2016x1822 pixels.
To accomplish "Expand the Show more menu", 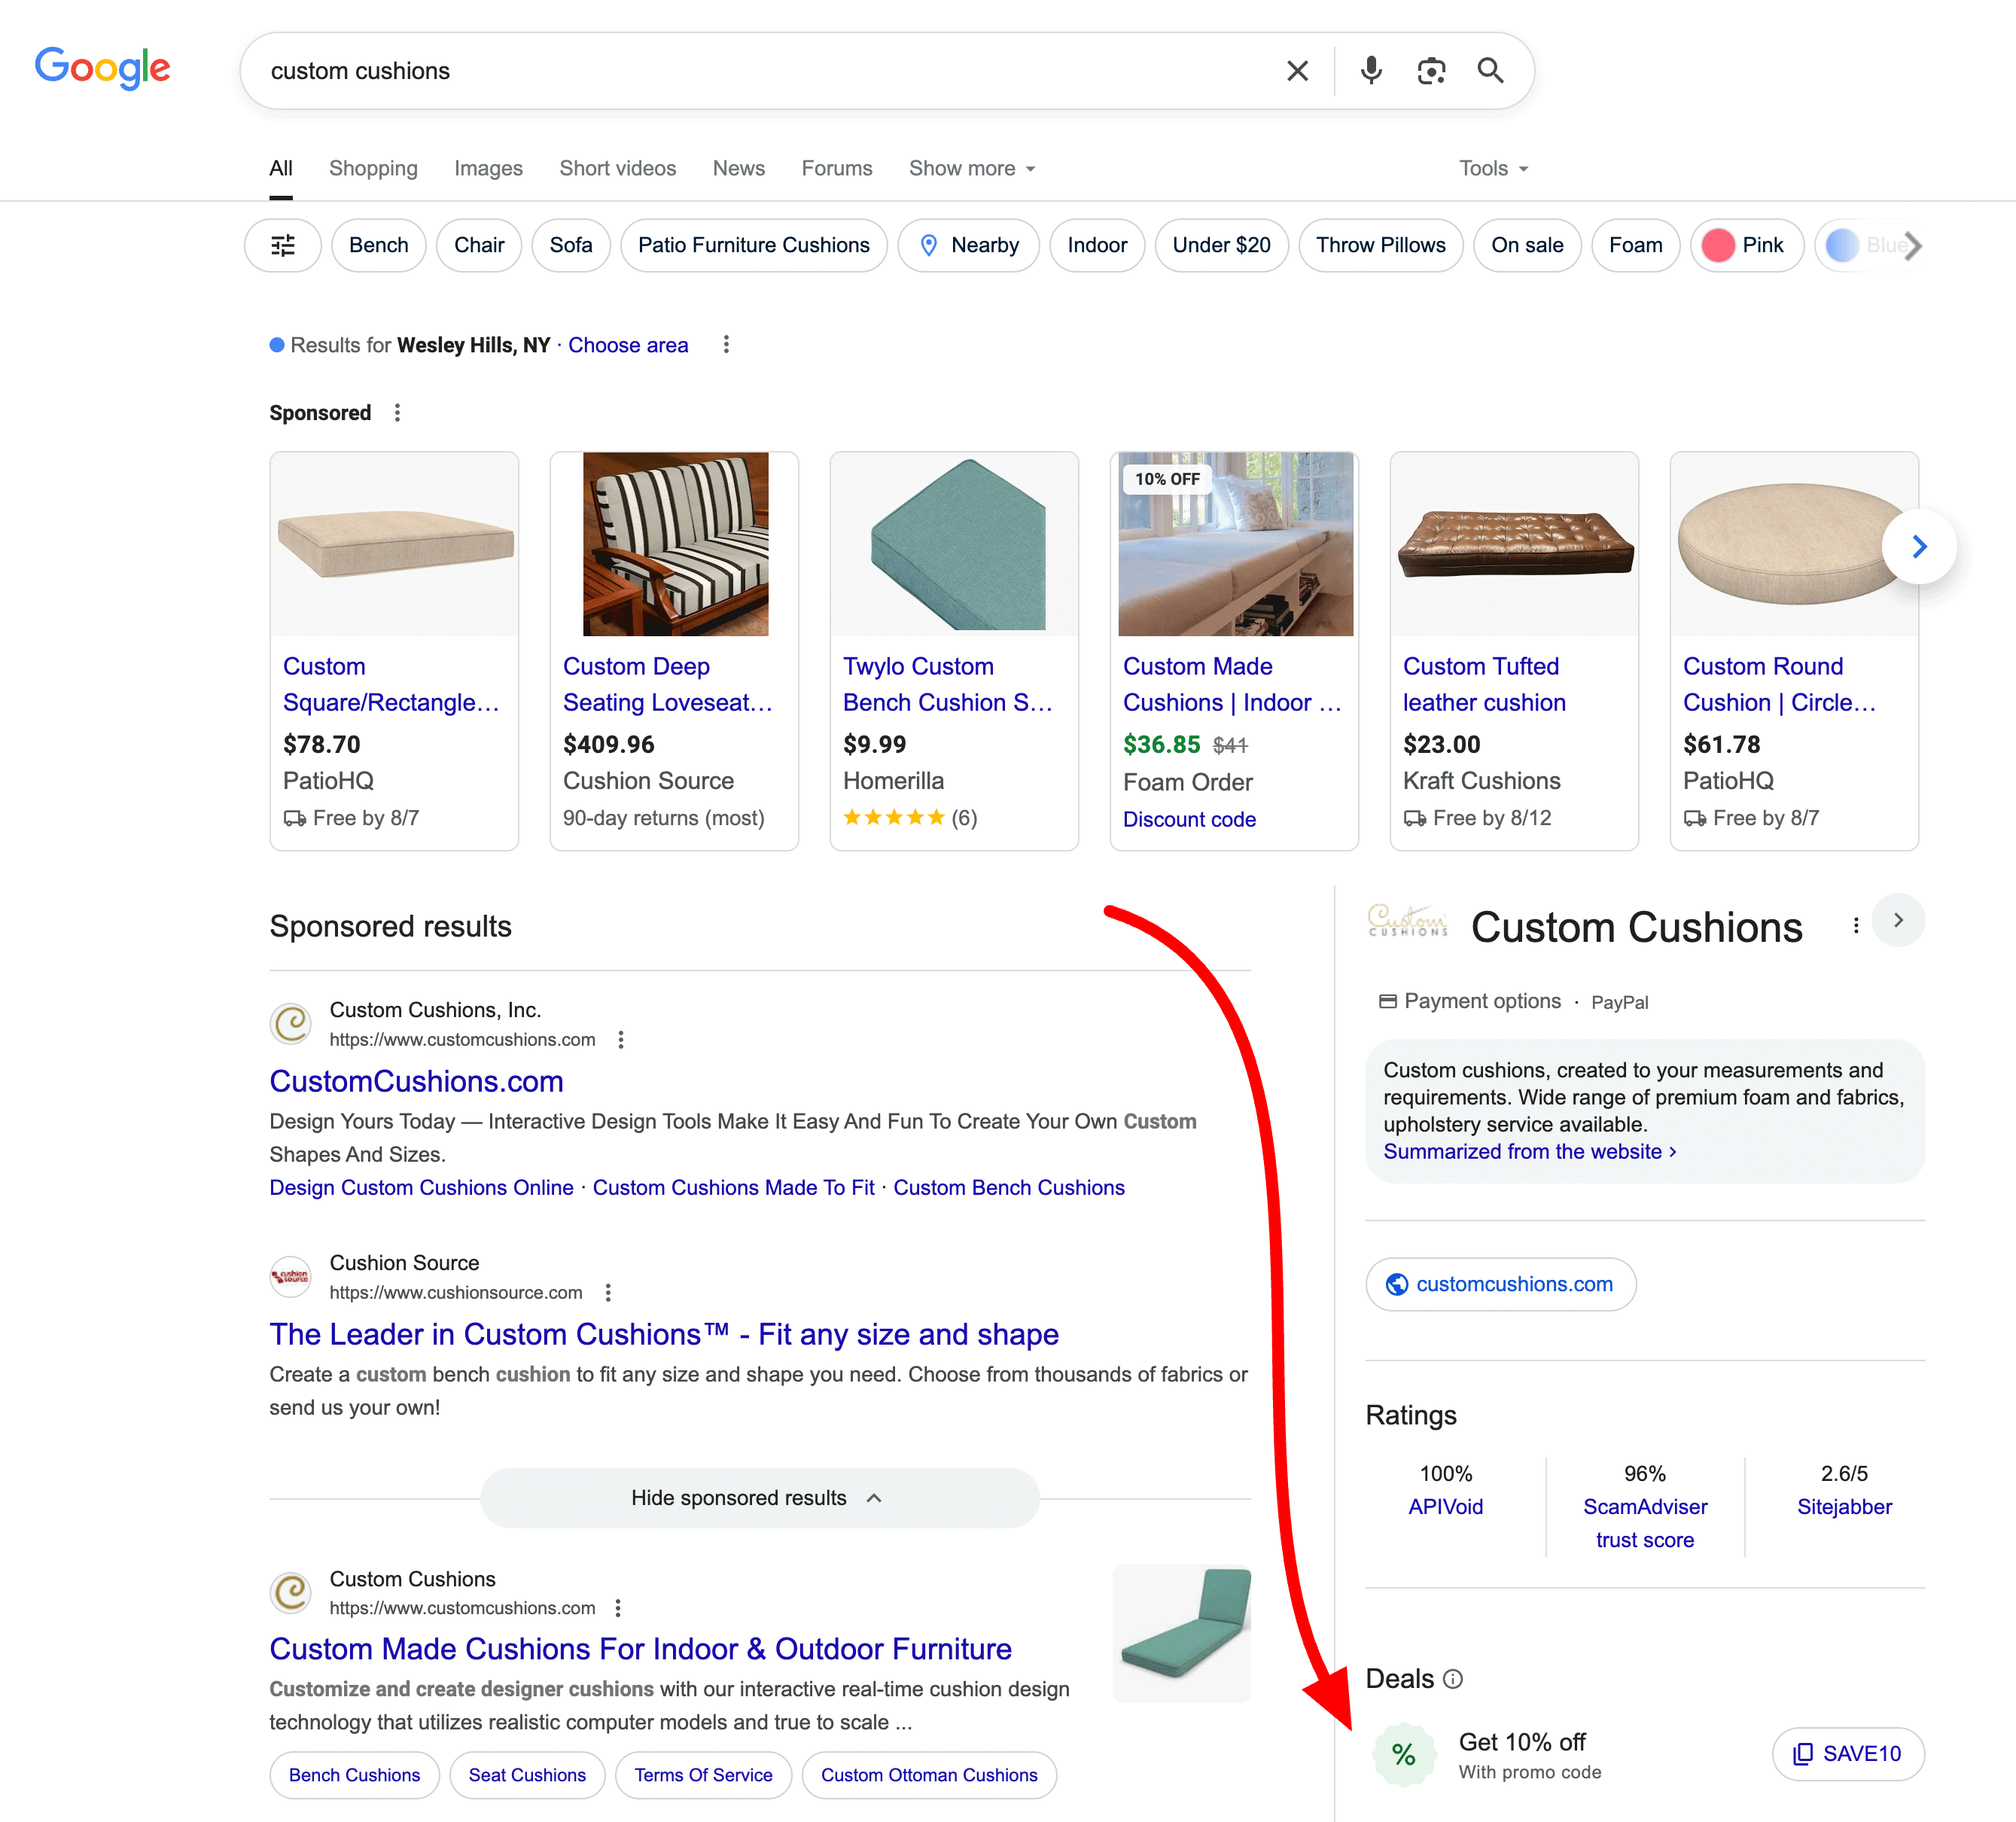I will pos(972,168).
